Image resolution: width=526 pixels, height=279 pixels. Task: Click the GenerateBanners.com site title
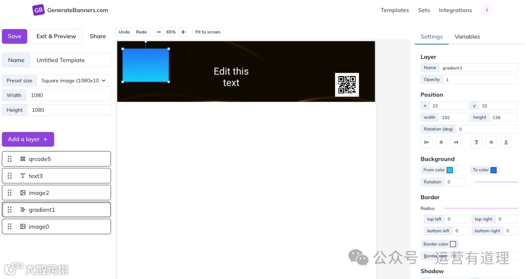pyautogui.click(x=77, y=10)
